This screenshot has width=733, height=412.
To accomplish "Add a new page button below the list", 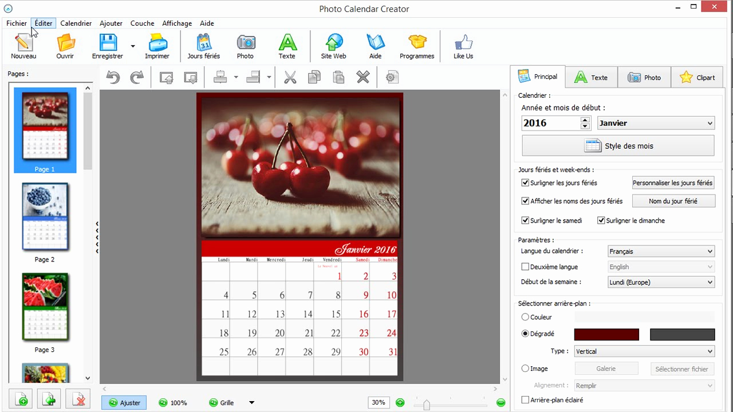I will click(21, 399).
